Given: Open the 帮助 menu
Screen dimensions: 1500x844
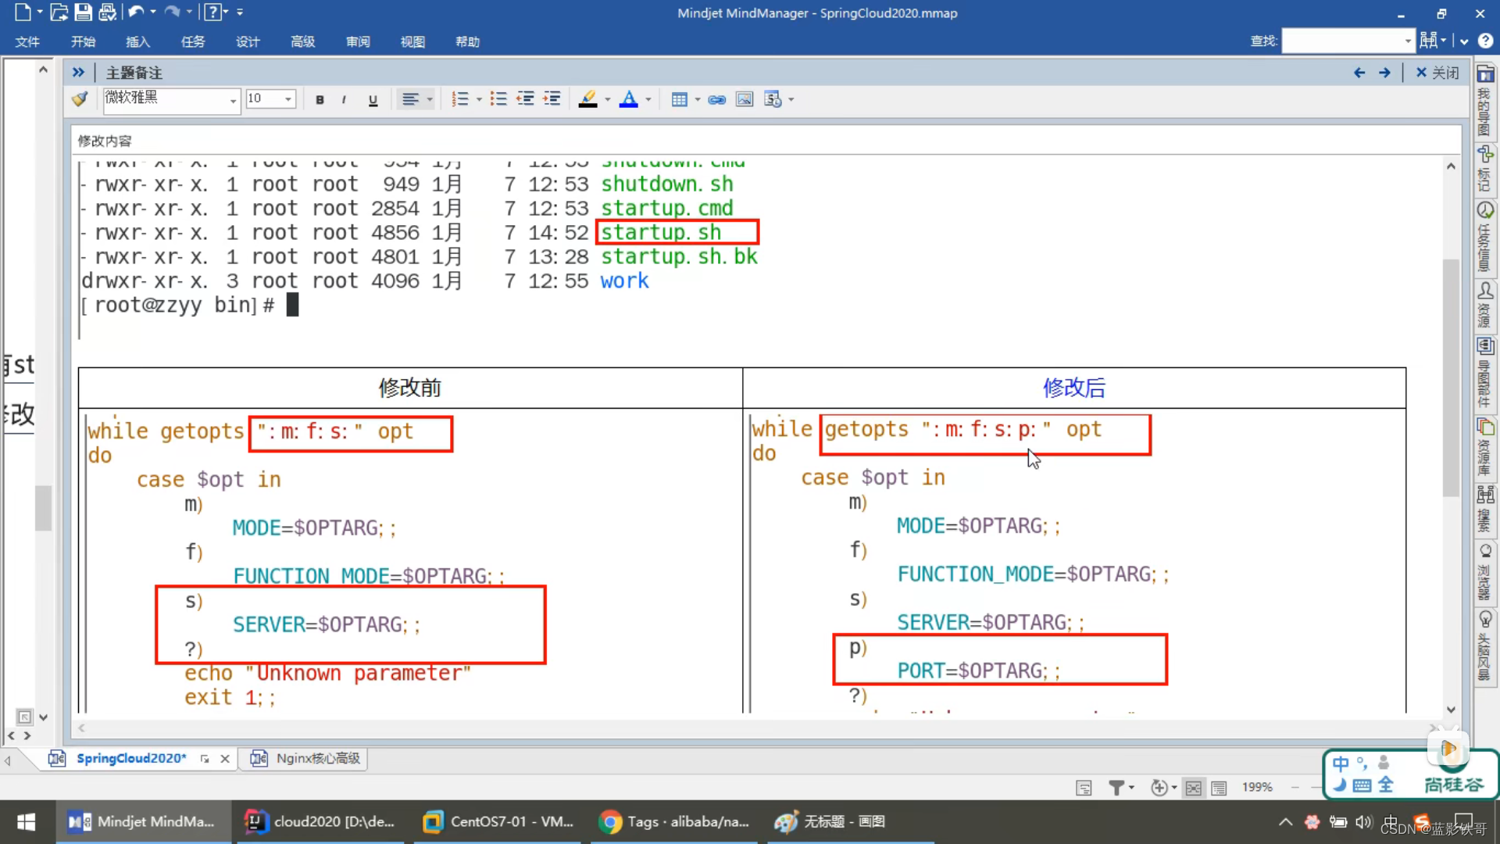Looking at the screenshot, I should 467,41.
